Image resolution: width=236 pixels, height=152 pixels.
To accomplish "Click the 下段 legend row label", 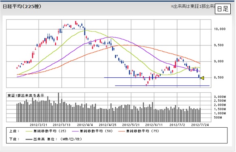I will pos(14,139).
